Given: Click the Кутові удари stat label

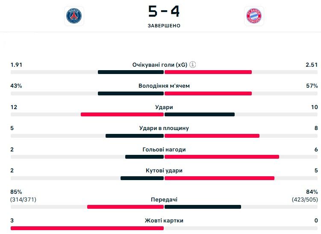Looking at the screenshot, I should click(x=164, y=171).
